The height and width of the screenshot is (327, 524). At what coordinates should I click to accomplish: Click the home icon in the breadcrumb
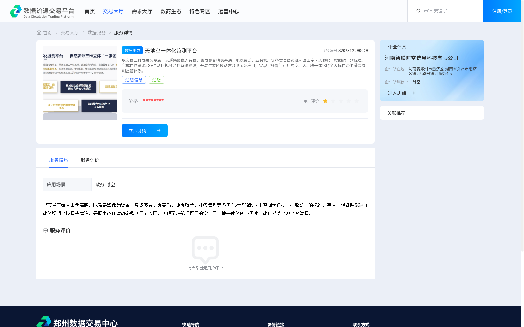pyautogui.click(x=39, y=33)
